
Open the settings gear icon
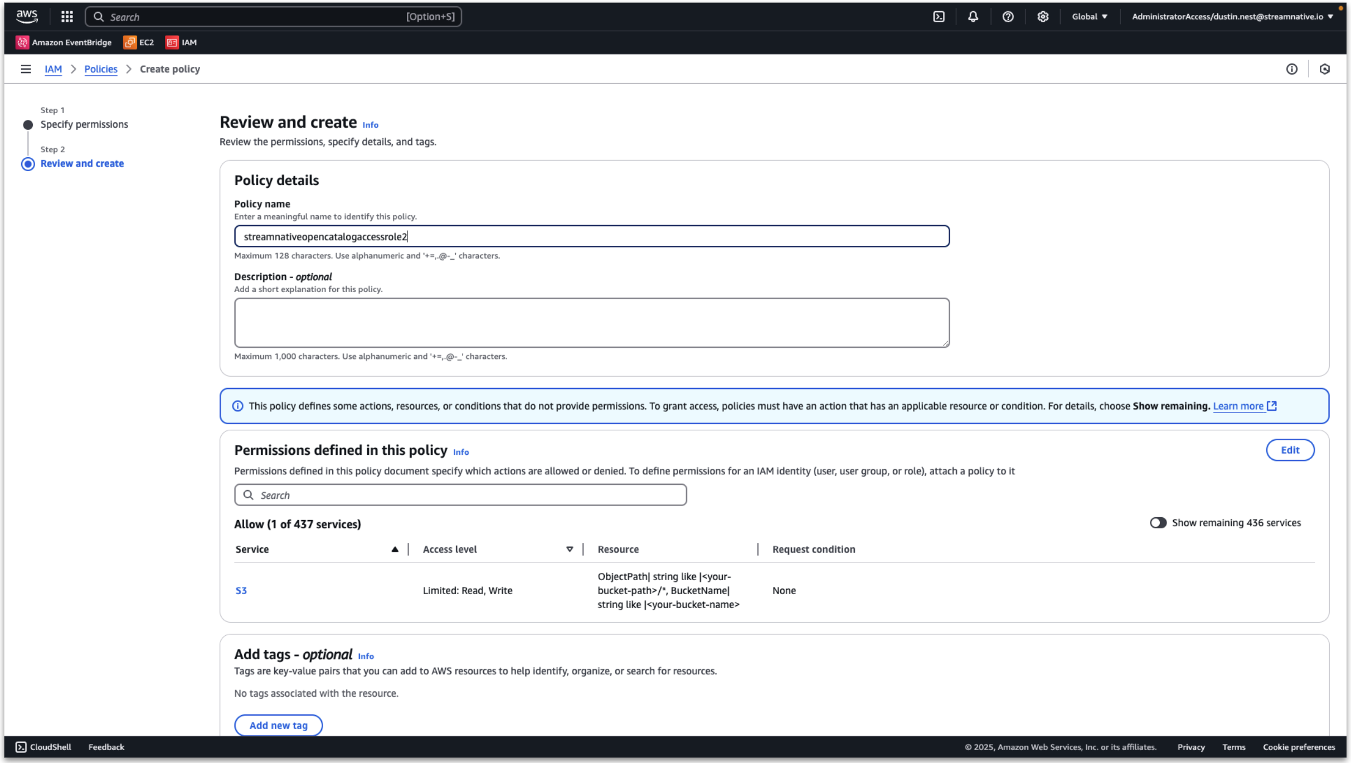click(x=1042, y=16)
